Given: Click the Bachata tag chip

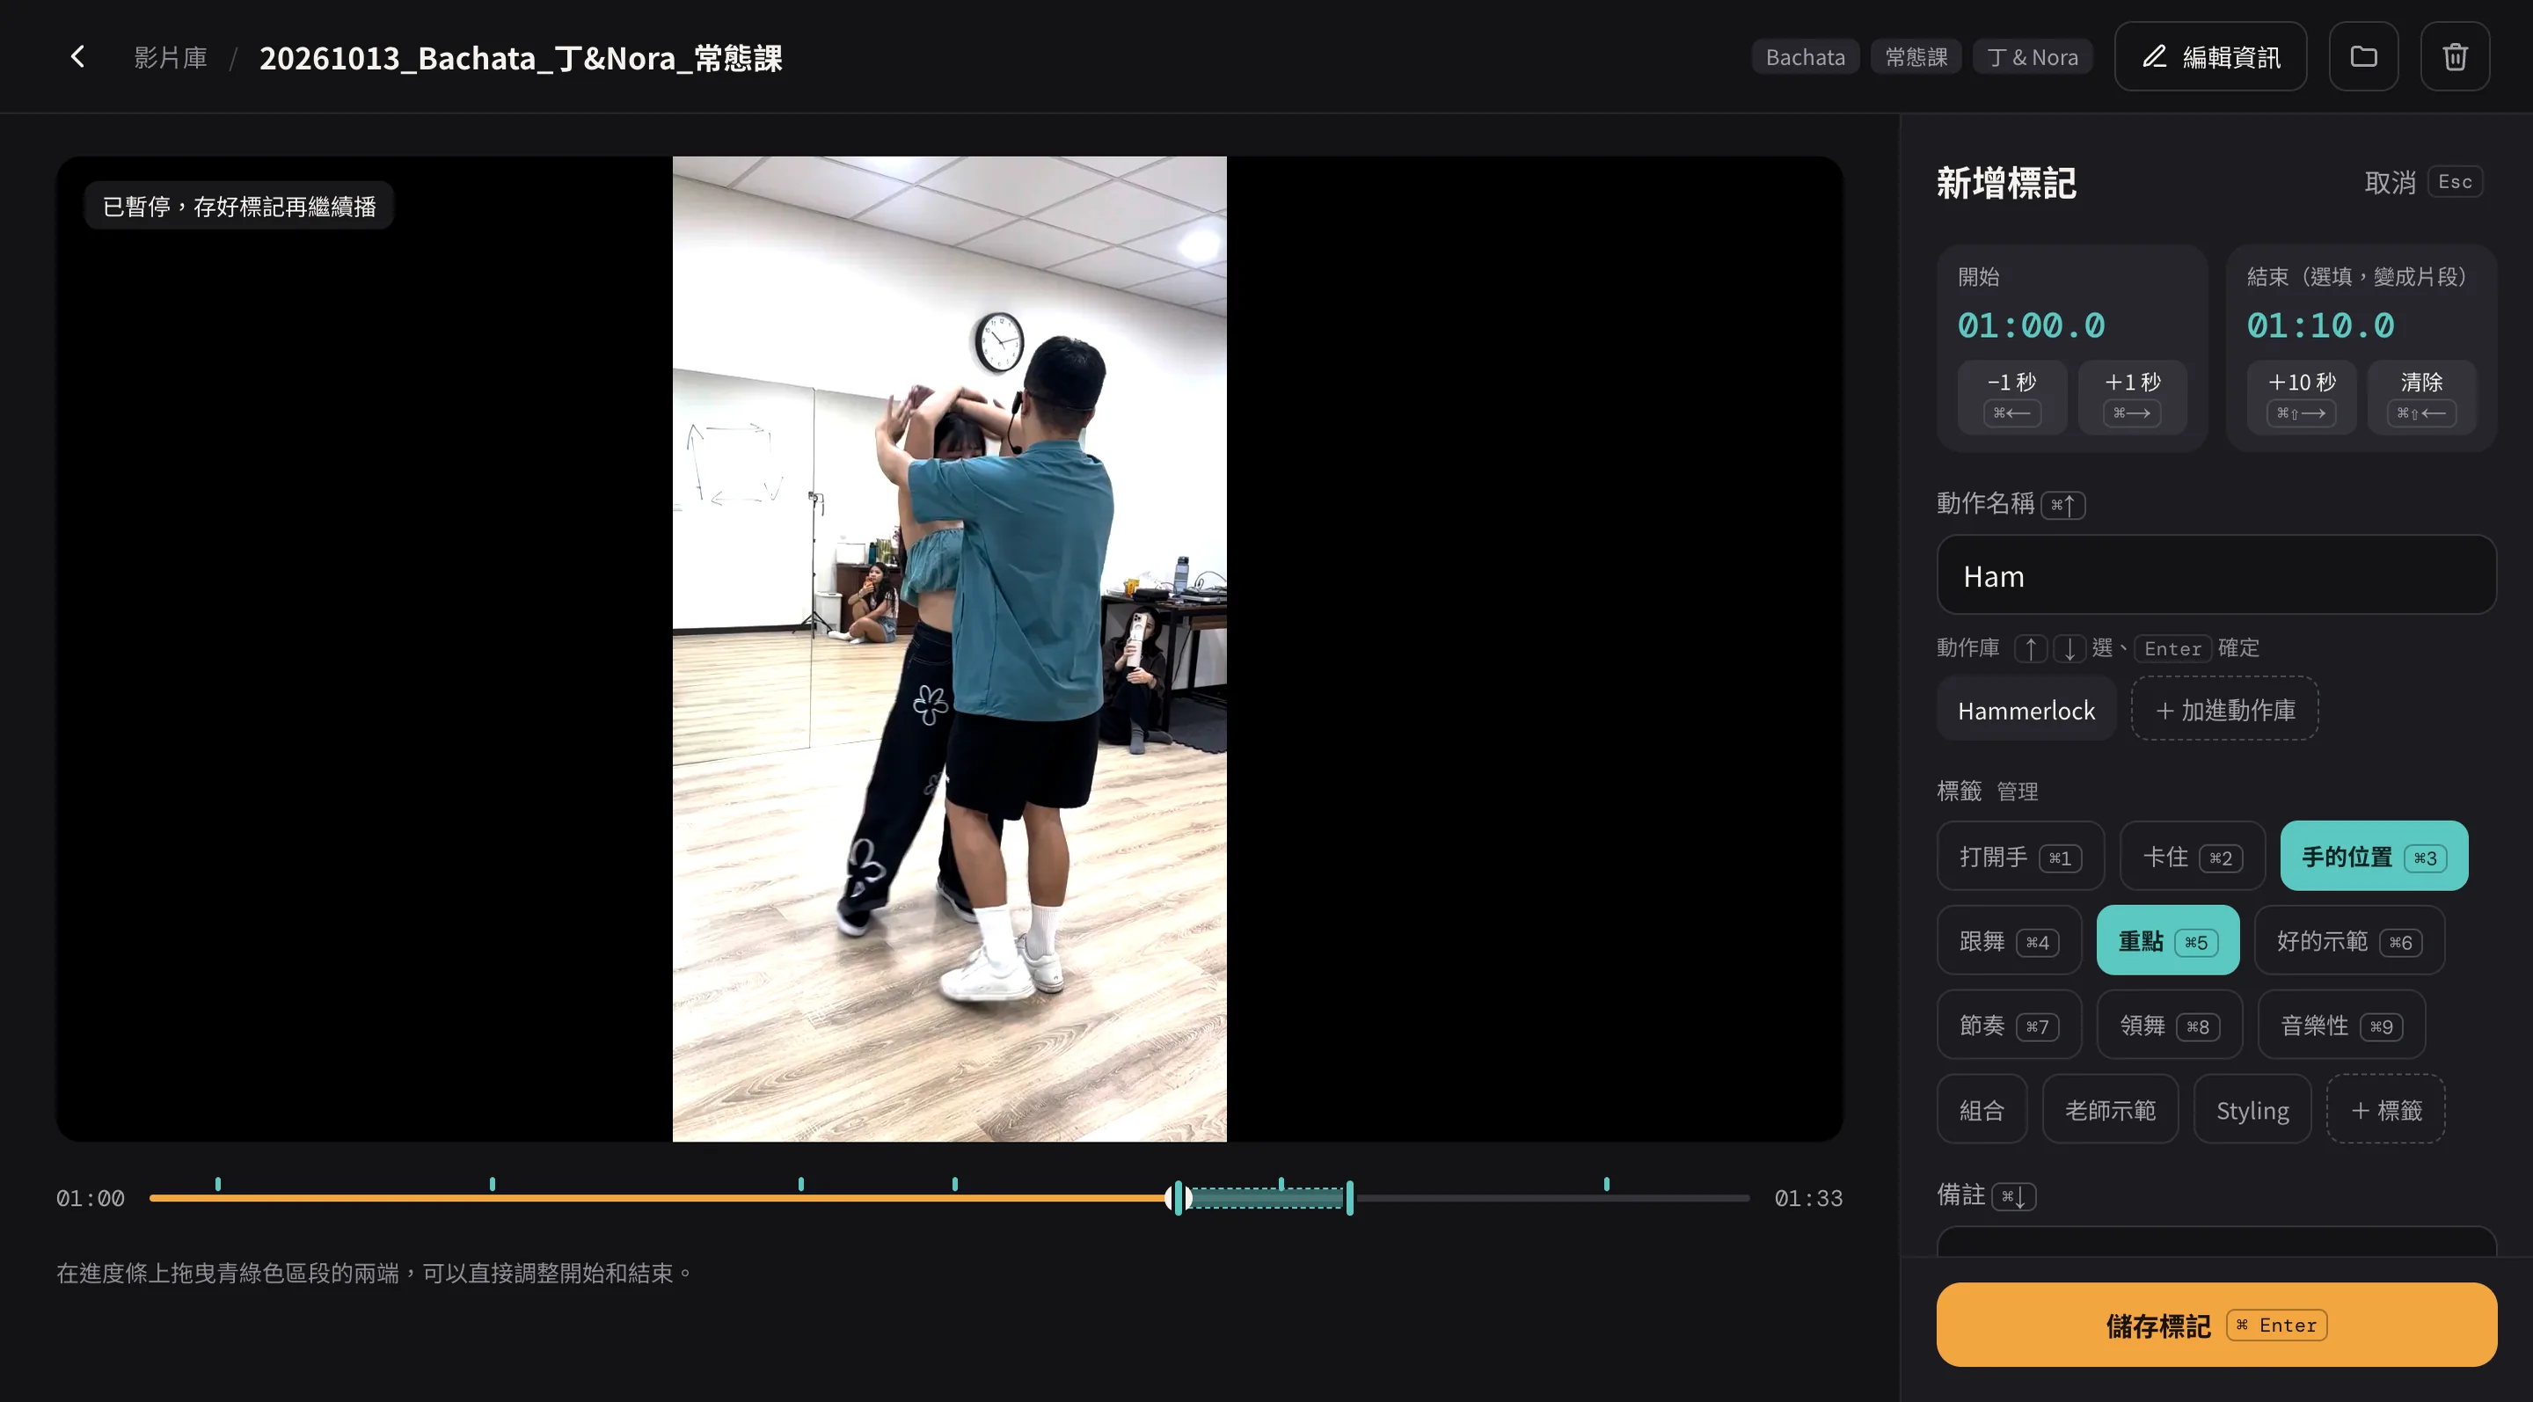Looking at the screenshot, I should (x=1805, y=57).
